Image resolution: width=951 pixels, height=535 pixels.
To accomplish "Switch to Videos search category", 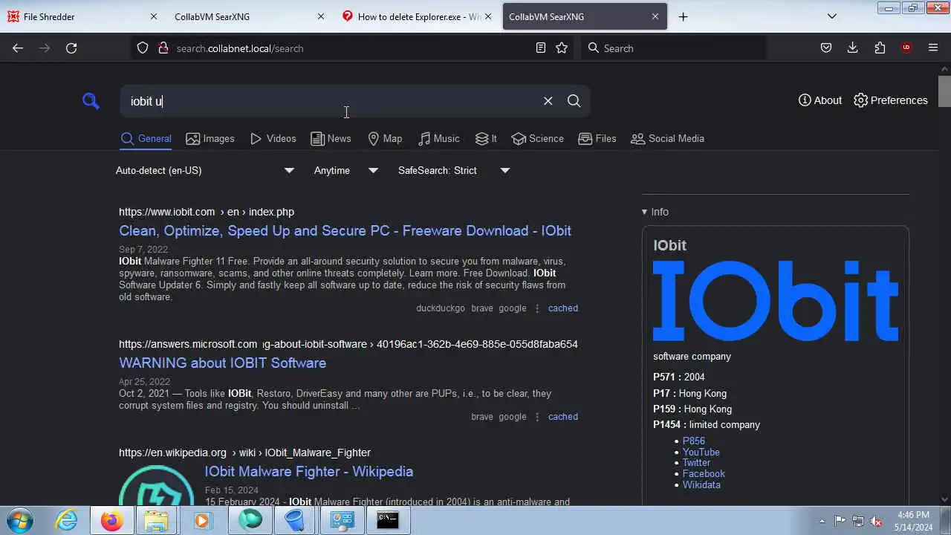I will tap(273, 138).
